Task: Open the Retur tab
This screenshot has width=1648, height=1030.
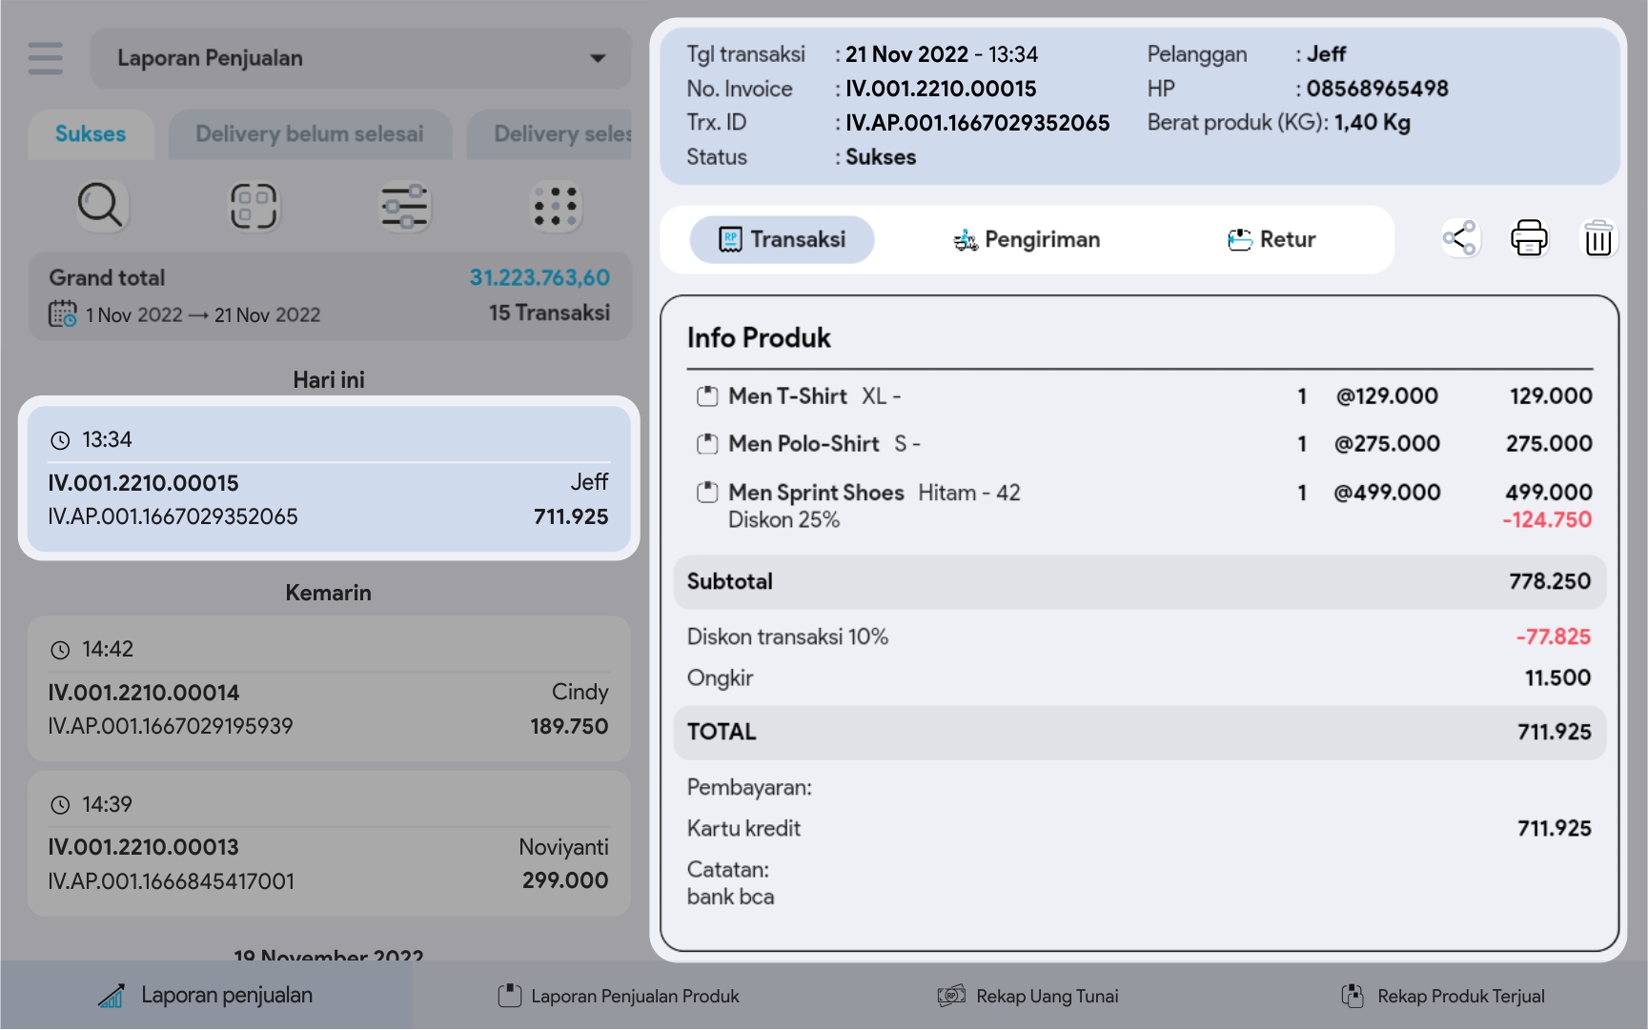Action: 1272,239
